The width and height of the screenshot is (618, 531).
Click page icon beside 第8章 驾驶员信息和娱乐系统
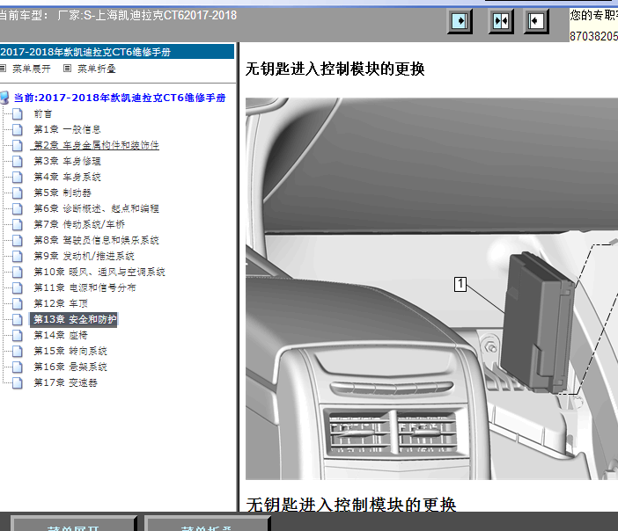(x=17, y=240)
